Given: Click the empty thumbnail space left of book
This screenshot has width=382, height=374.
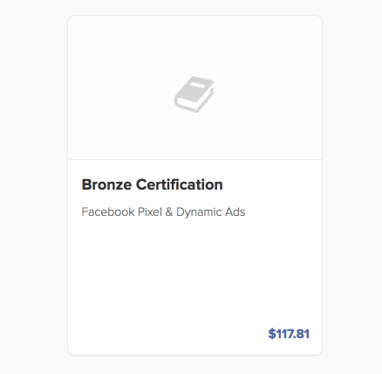Looking at the screenshot, I should tap(120, 93).
